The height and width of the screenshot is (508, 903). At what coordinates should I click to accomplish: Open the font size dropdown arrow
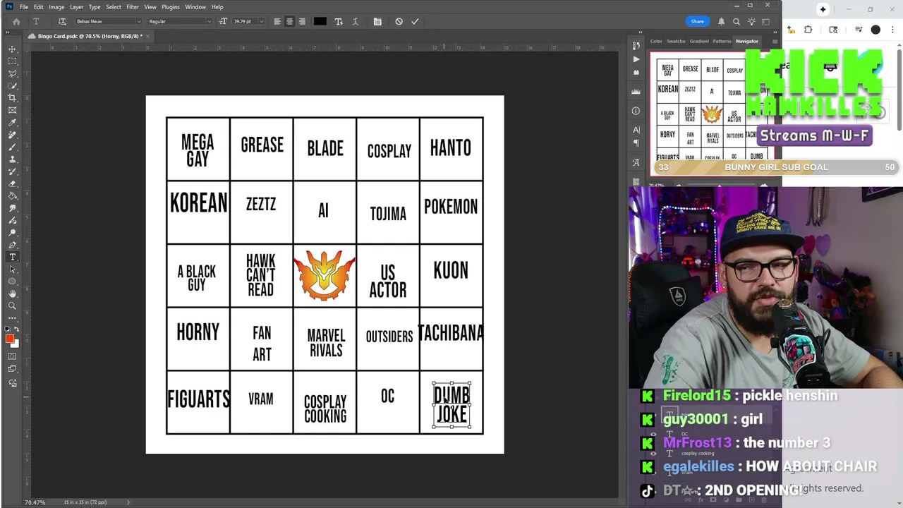coord(261,21)
